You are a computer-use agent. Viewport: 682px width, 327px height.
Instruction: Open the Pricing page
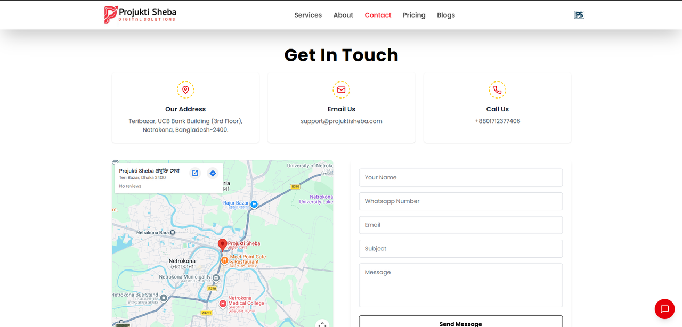pyautogui.click(x=414, y=15)
